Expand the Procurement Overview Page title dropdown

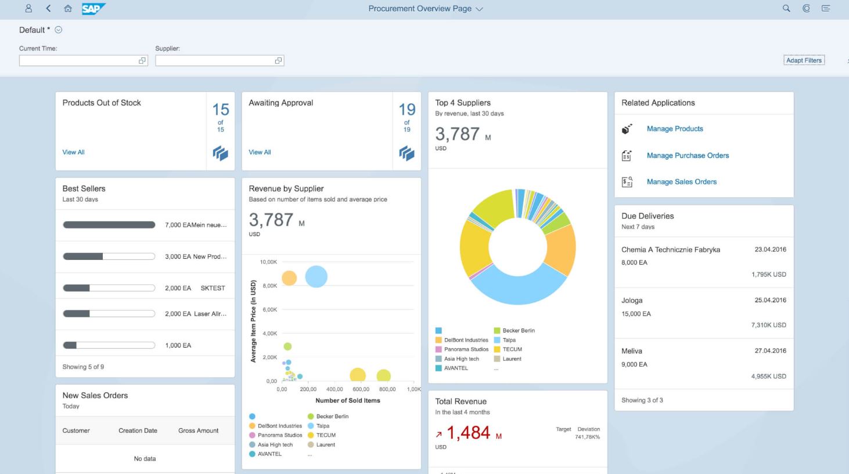479,9
